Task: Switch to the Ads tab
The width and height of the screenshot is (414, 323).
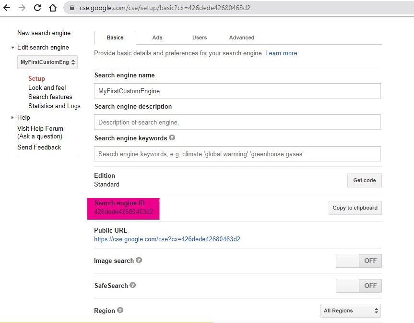Action: coord(157,37)
